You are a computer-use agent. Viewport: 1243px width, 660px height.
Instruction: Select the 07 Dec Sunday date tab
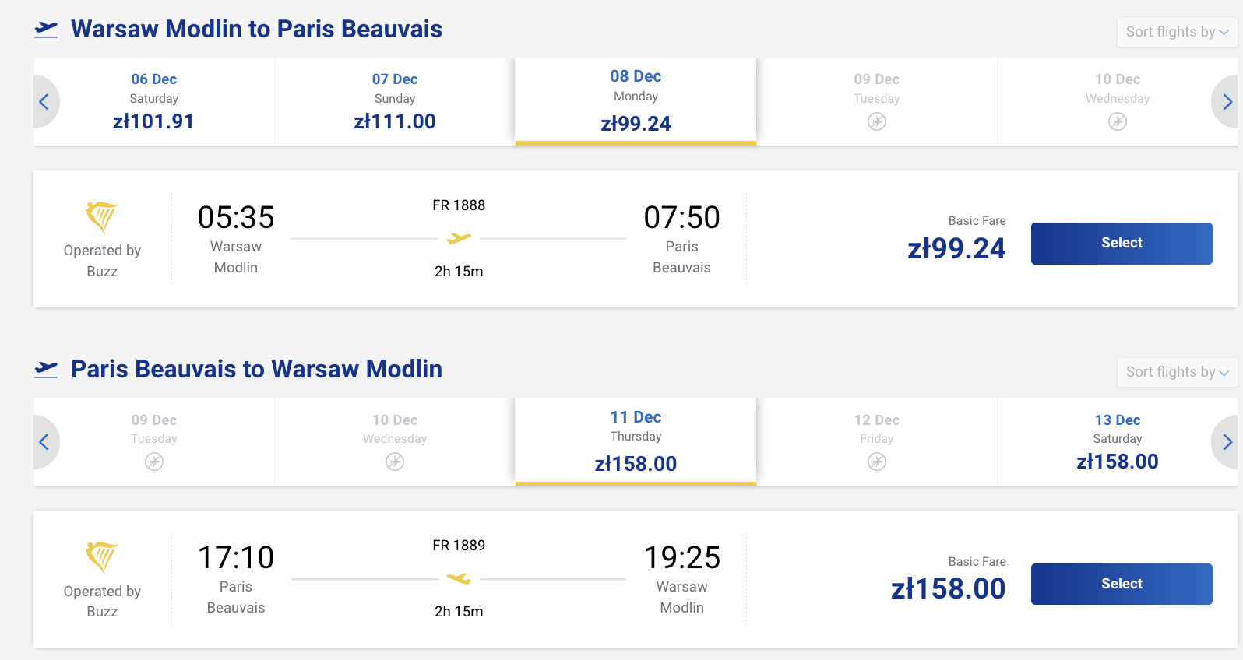pos(395,101)
